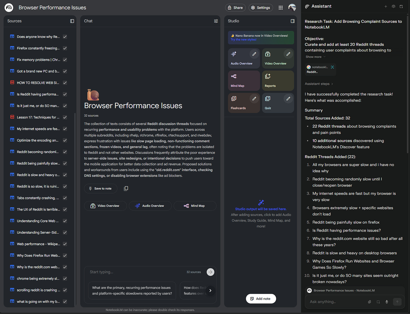Uncheck source 'Got a brand new PC'
Image resolution: width=410 pixels, height=314 pixels.
tap(65, 71)
